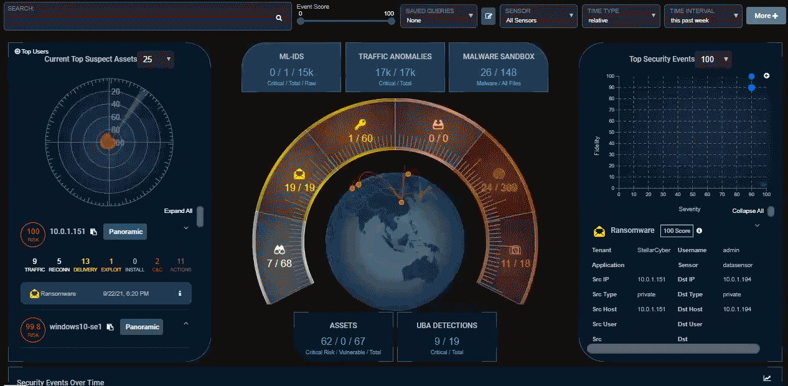Click the Event Score slider maximum handle
788x386 pixels.
[x=392, y=21]
